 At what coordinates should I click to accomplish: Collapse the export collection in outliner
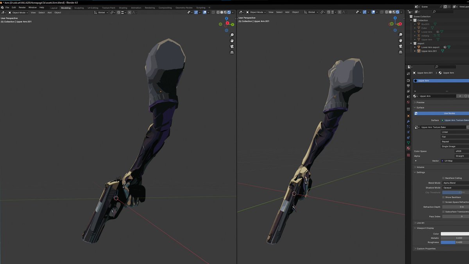pos(411,43)
